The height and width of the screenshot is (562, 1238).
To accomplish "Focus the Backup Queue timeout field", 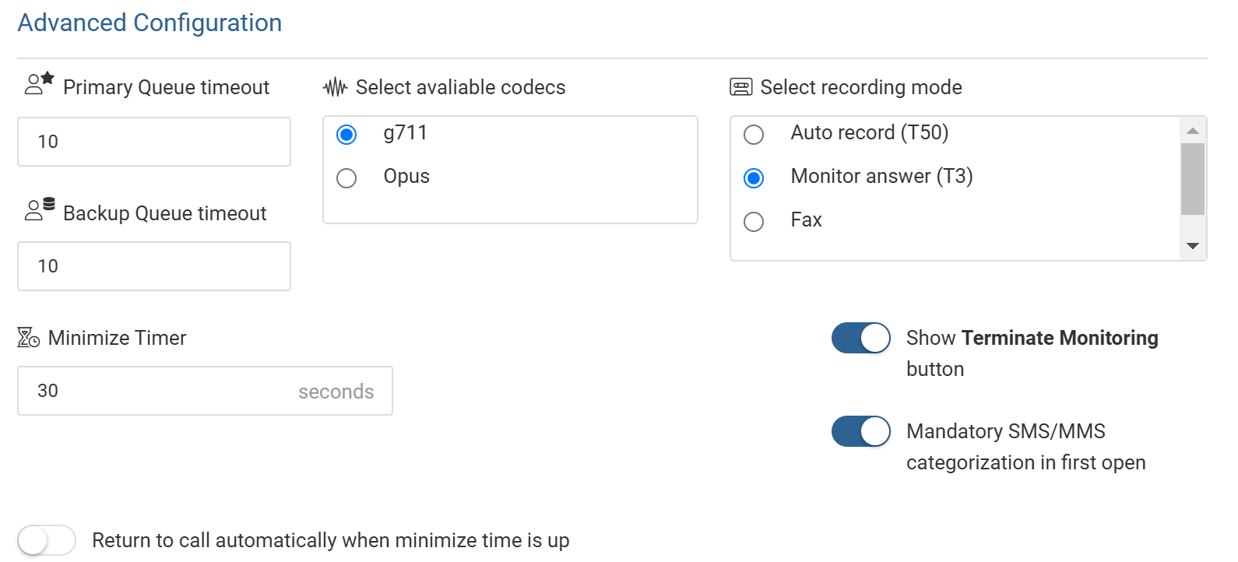I will (x=154, y=266).
